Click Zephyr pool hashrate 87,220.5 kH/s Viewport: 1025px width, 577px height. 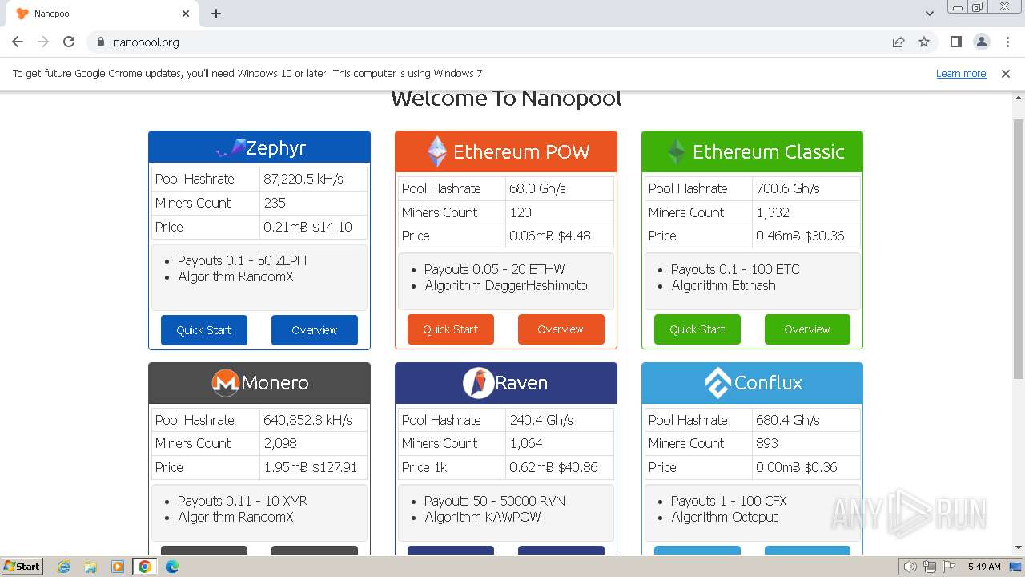pyautogui.click(x=303, y=179)
